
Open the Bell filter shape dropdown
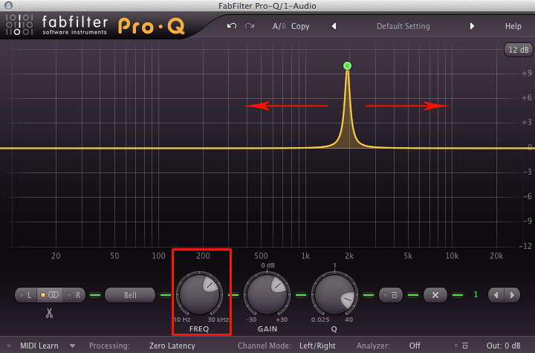click(130, 295)
